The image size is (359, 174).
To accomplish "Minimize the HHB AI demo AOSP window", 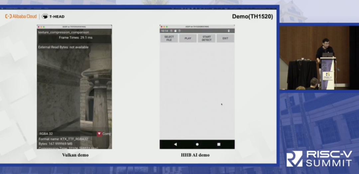I will 164,27.
